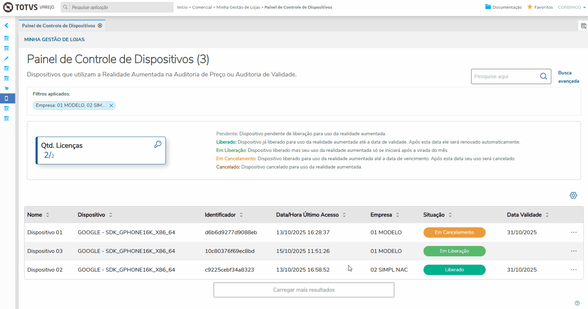Sort the table by Situação

click(x=450, y=215)
